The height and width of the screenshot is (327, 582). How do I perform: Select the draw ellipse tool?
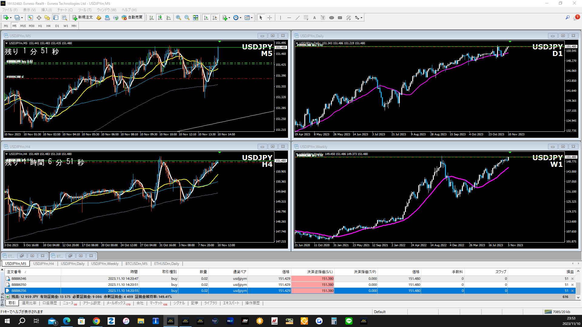click(x=332, y=18)
